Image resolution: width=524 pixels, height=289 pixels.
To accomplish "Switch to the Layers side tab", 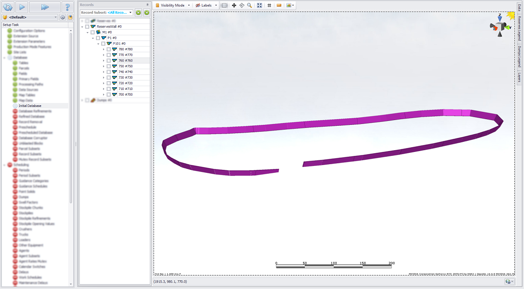I will [519, 77].
